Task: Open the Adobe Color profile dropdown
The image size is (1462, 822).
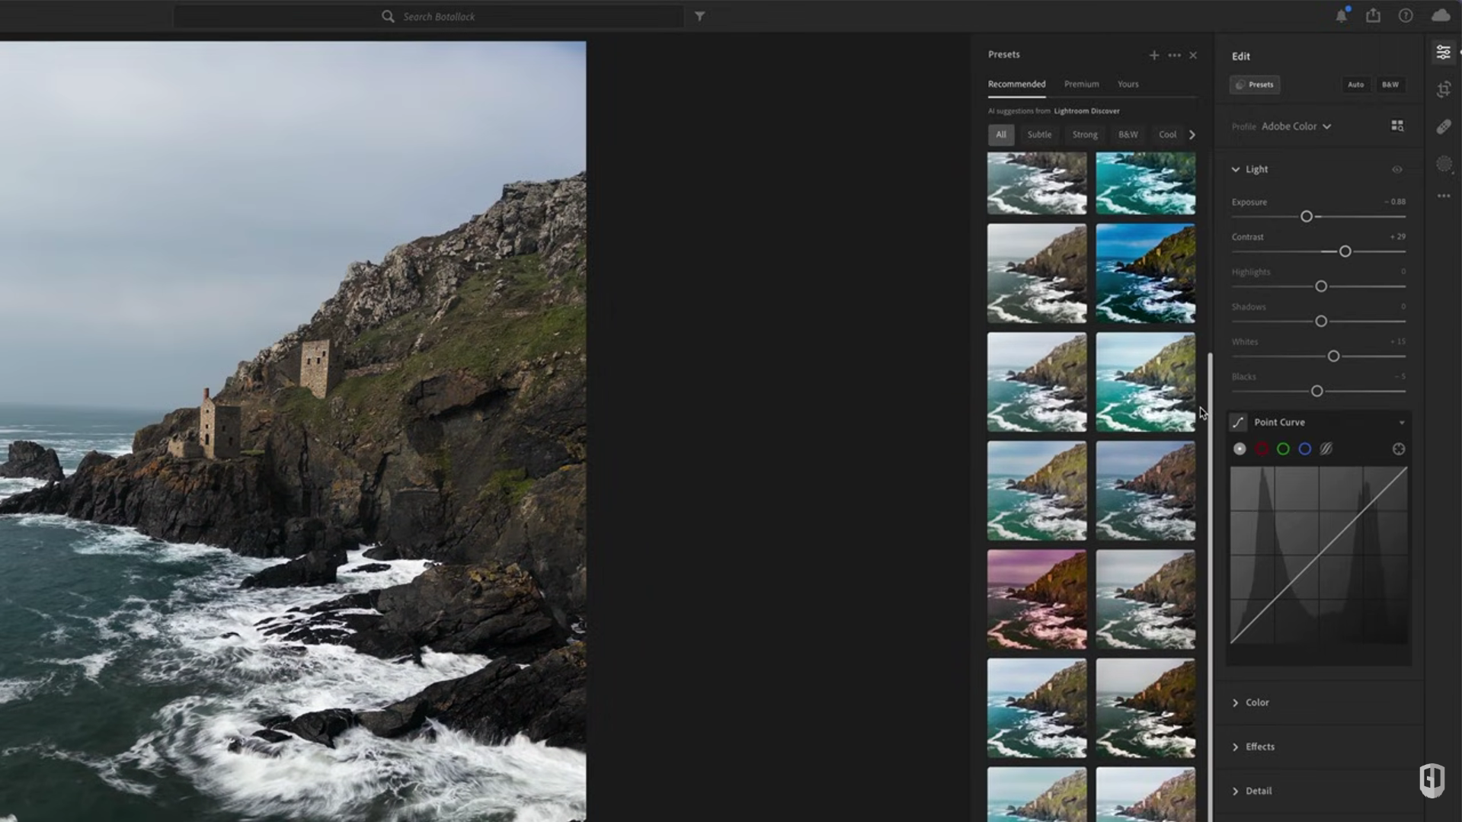Action: coord(1296,126)
